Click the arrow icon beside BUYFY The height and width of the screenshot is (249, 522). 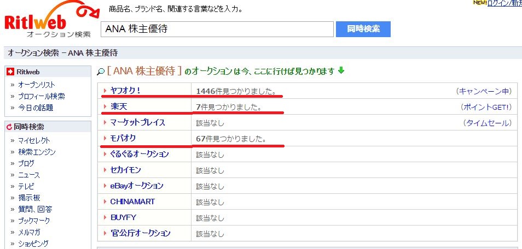105,217
